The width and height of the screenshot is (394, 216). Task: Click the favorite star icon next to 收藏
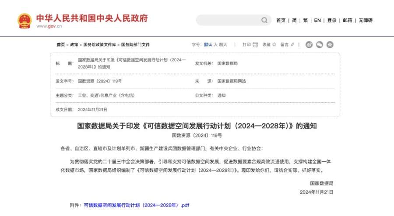[x=274, y=45]
